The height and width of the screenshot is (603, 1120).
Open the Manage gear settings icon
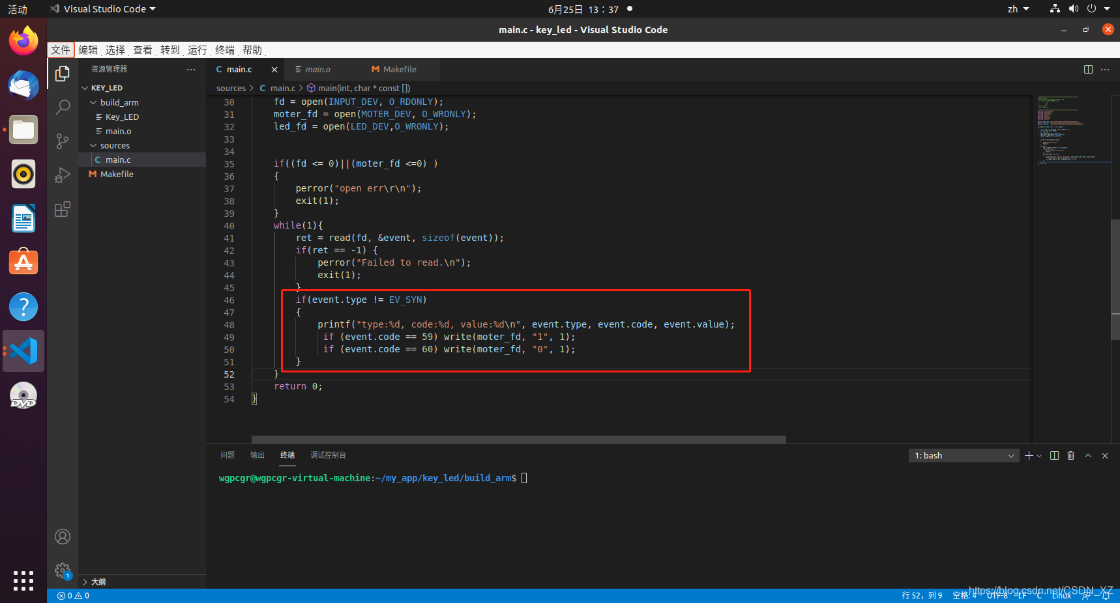[63, 570]
